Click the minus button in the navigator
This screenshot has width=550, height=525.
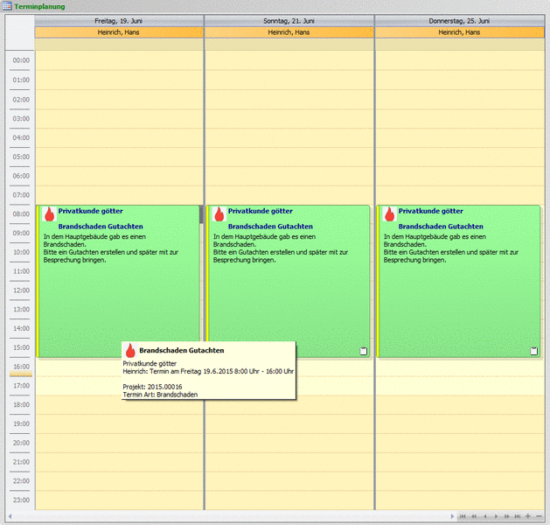click(x=539, y=516)
